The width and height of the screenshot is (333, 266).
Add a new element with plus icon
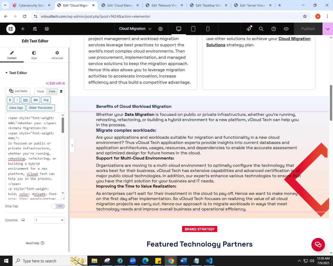coord(23,29)
